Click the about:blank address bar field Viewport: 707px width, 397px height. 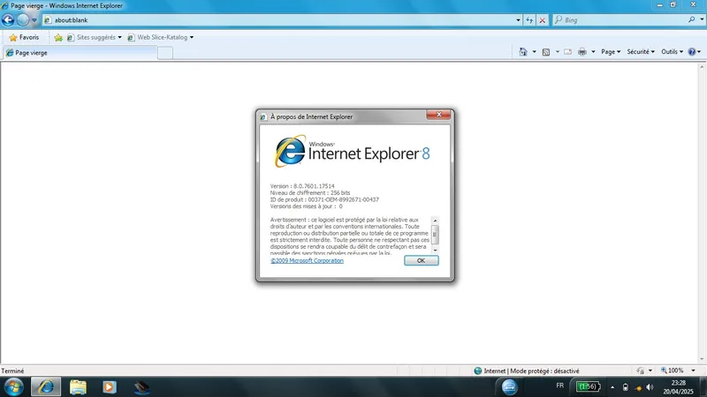(x=278, y=20)
